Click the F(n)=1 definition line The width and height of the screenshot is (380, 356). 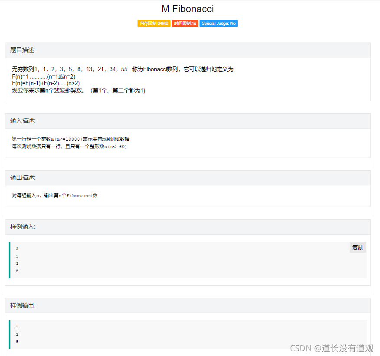pos(44,77)
